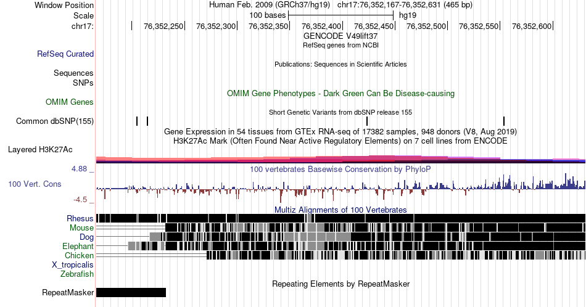
Task: Click the Human Feb. 2009 (GRCh37/hg19) title
Action: (x=270, y=5)
